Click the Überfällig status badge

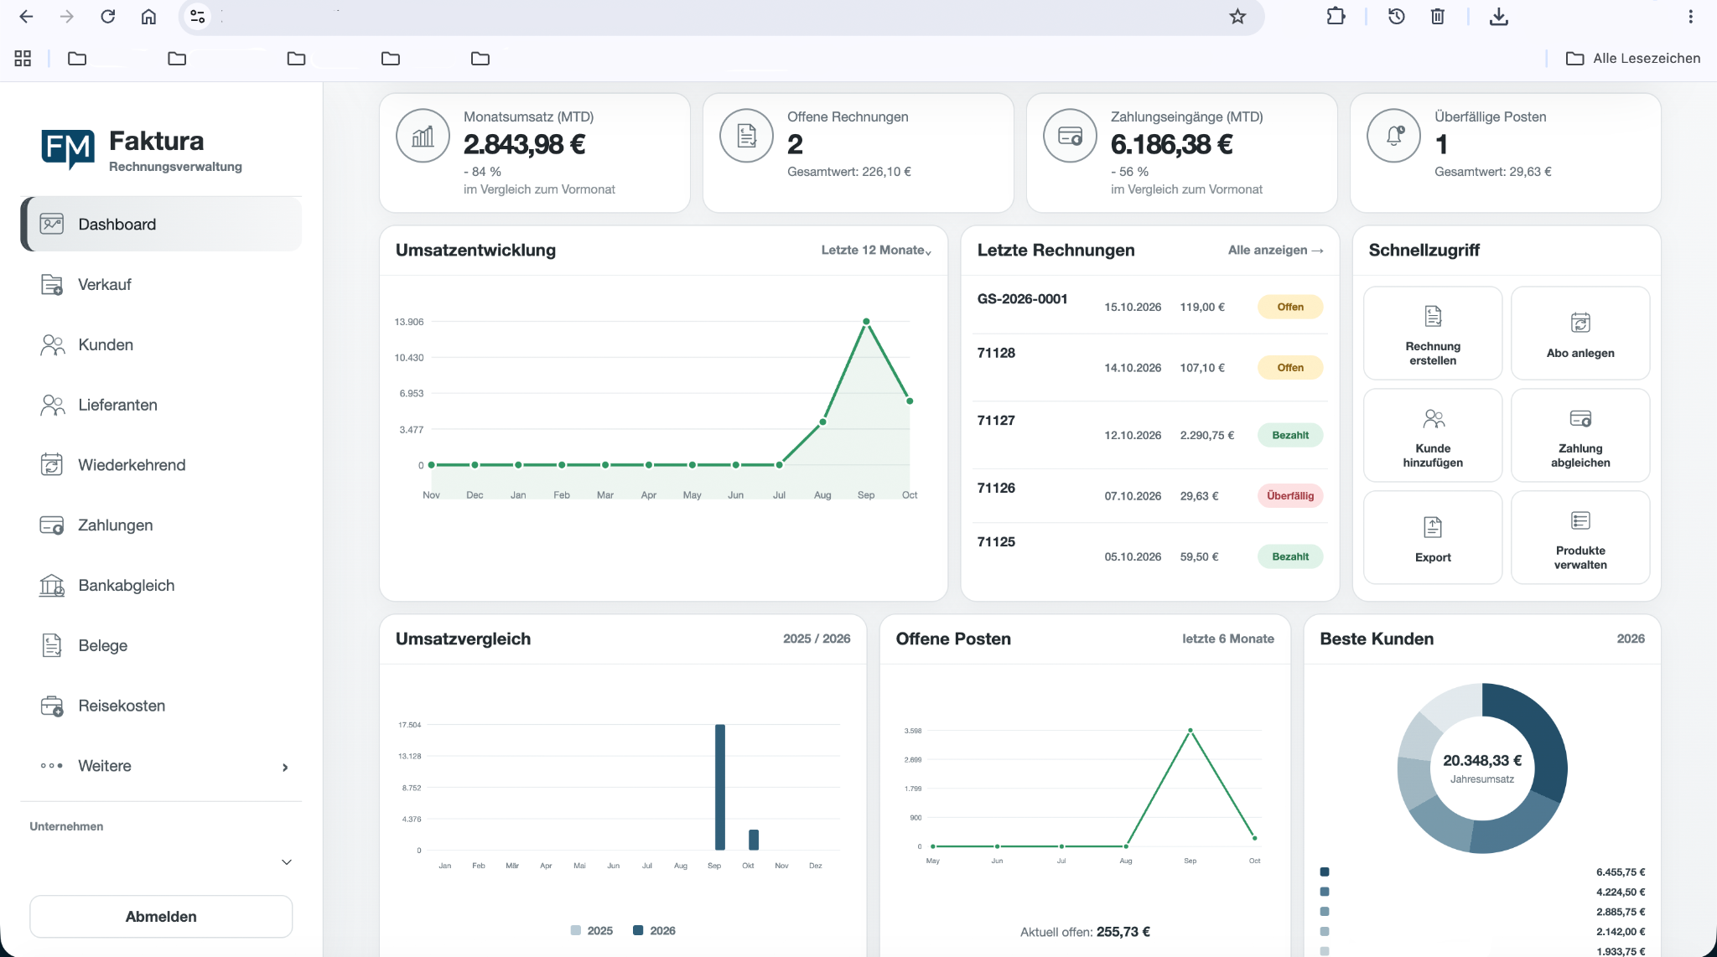(x=1290, y=496)
